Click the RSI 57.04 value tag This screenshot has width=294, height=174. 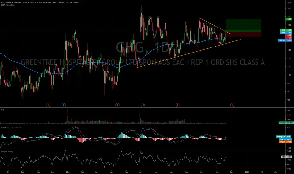coord(286,157)
